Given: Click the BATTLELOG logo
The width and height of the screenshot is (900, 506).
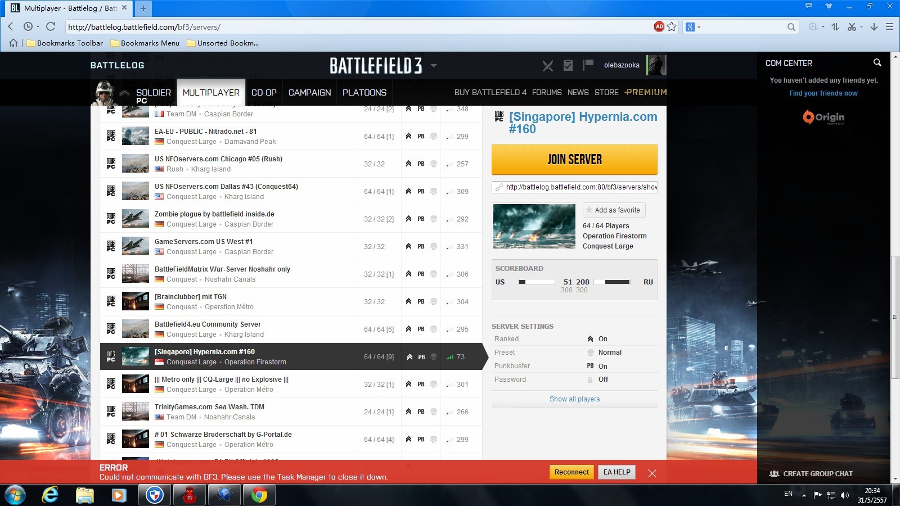Looking at the screenshot, I should [117, 65].
